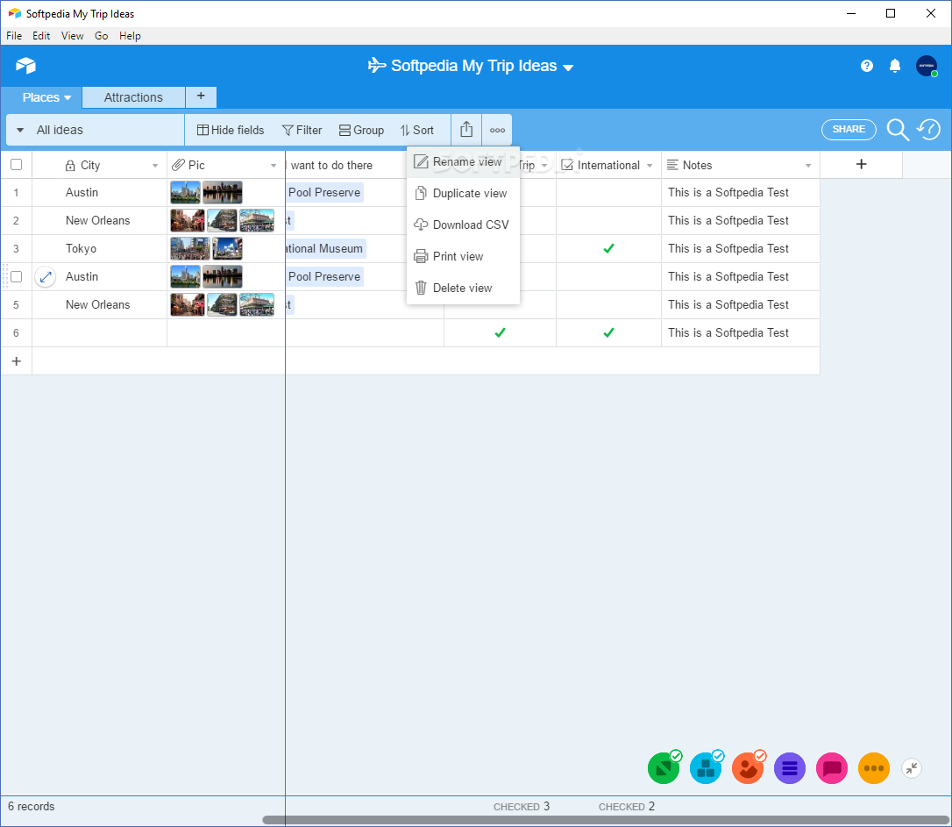This screenshot has width=952, height=827.
Task: Toggle International checkbox in row 6
Action: pos(608,332)
